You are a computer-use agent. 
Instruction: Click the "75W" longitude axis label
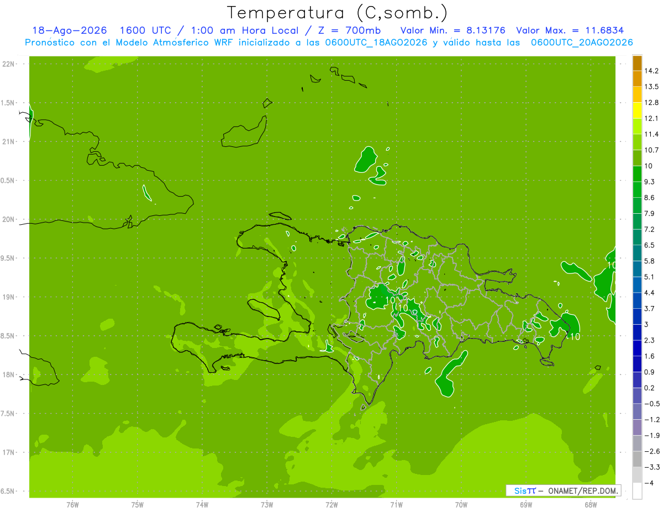coord(138,505)
